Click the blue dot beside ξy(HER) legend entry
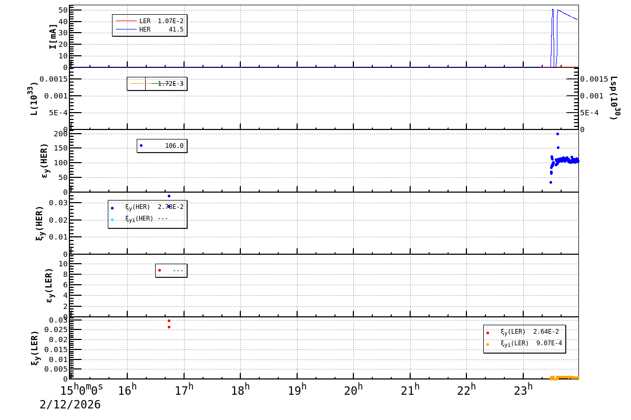The width and height of the screenshot is (631, 420). (x=112, y=208)
